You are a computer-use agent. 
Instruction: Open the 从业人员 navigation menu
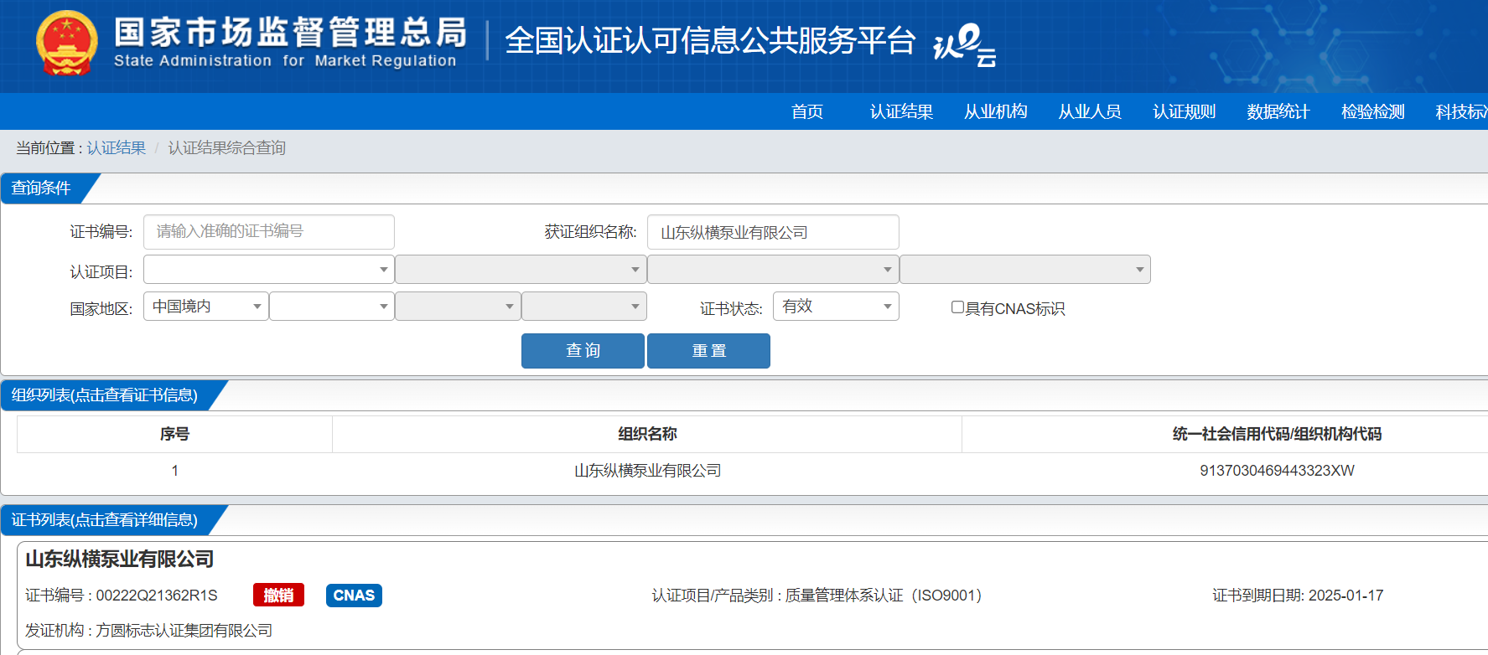tap(1090, 111)
